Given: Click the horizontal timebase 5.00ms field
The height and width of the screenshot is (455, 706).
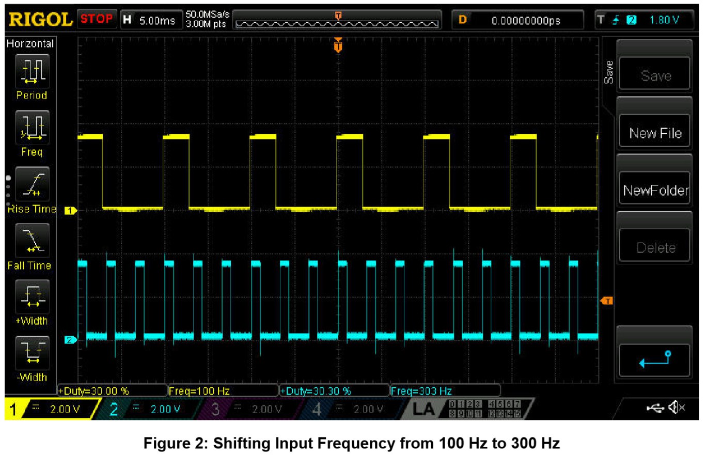Looking at the screenshot, I should (151, 20).
